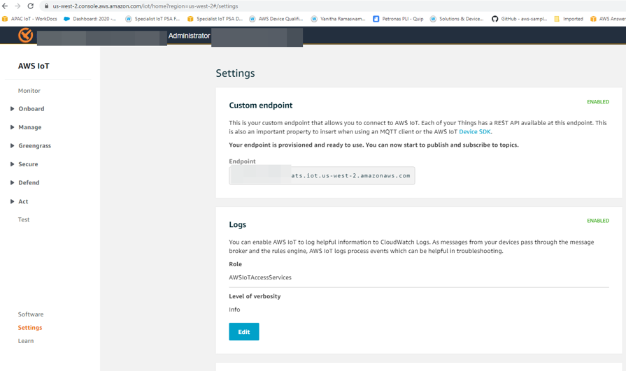The height and width of the screenshot is (371, 626).
Task: Open the Petronas PLI Quip bookmark
Action: coord(398,19)
